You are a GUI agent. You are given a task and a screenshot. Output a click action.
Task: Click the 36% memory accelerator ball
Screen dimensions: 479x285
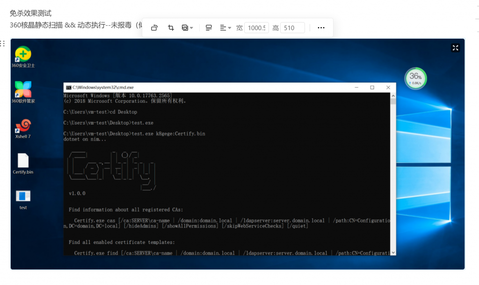click(415, 78)
